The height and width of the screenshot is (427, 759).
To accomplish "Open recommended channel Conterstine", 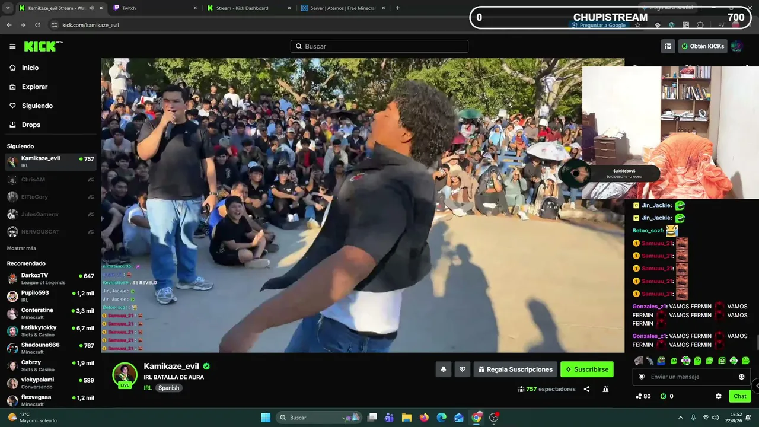I will point(50,313).
